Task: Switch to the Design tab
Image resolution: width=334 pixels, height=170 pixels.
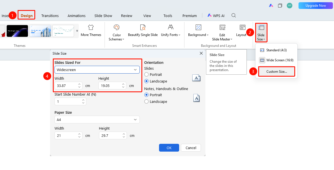Action: (x=27, y=16)
